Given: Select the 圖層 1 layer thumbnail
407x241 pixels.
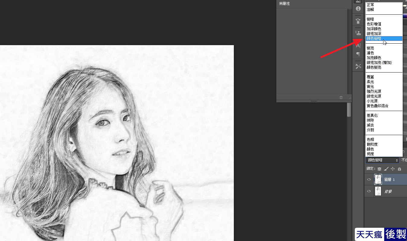Looking at the screenshot, I should 378,179.
